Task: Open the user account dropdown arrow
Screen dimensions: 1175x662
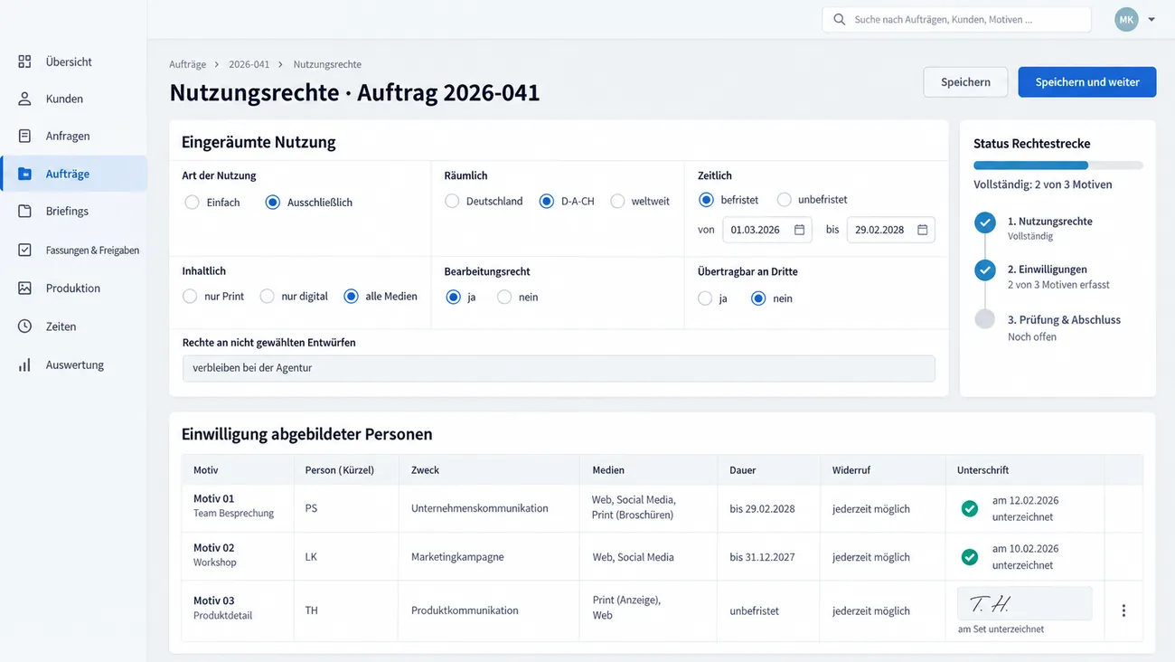Action: 1151,19
